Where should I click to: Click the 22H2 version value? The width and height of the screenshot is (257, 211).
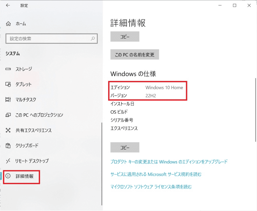[x=150, y=96]
